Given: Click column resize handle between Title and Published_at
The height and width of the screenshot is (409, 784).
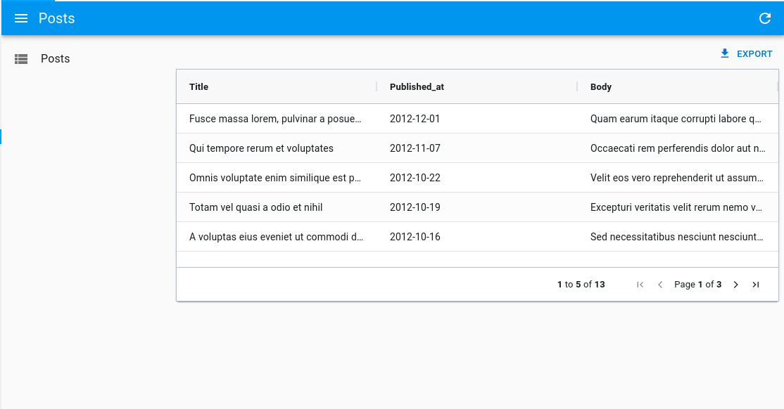Looking at the screenshot, I should click(377, 87).
